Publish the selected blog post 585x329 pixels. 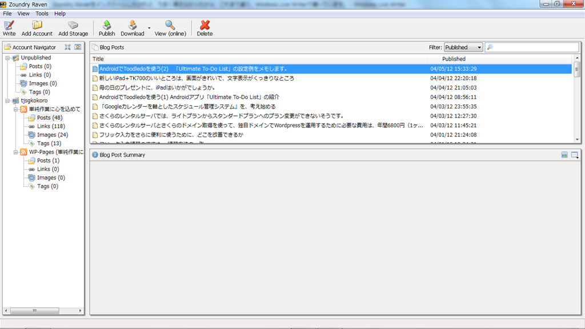point(107,25)
